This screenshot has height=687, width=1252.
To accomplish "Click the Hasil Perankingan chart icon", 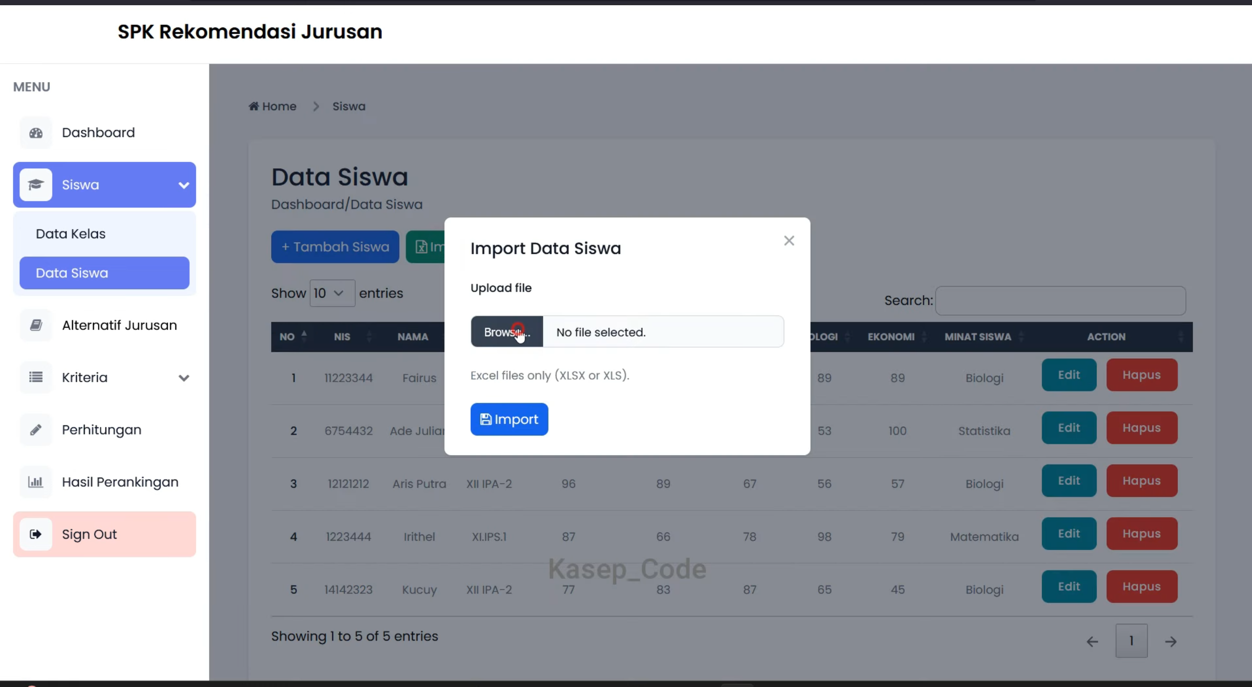I will click(36, 482).
